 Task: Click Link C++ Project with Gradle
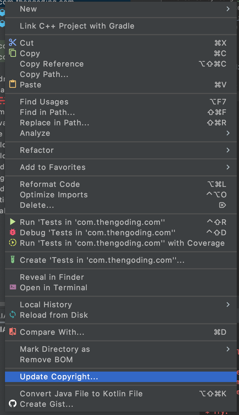tap(77, 26)
